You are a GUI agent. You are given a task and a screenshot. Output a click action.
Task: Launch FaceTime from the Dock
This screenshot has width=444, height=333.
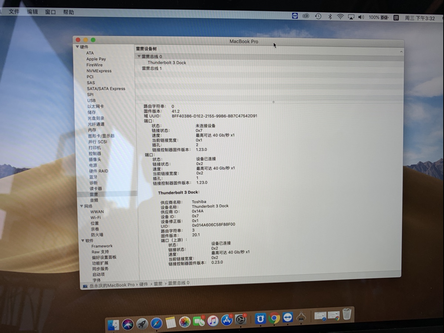(199, 322)
